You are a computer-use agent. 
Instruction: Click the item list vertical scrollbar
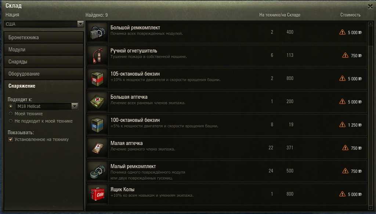[370, 116]
